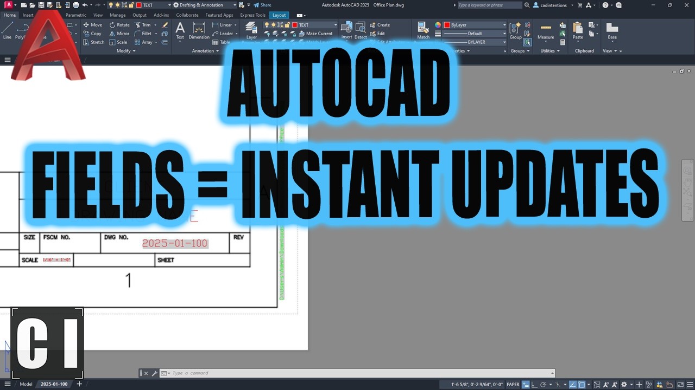Toggle PAPER space button in status bar
The height and width of the screenshot is (390, 695).
click(513, 385)
